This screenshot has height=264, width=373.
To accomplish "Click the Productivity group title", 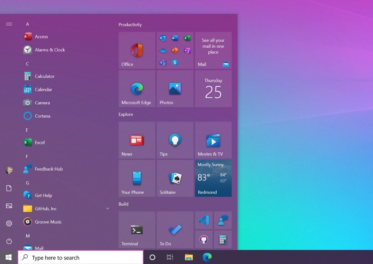I will click(x=130, y=25).
